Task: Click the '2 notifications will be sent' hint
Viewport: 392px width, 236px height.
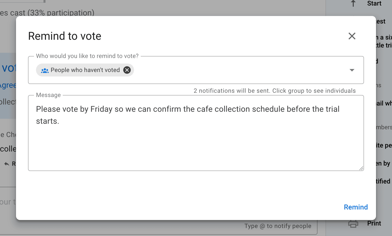Action: [274, 90]
